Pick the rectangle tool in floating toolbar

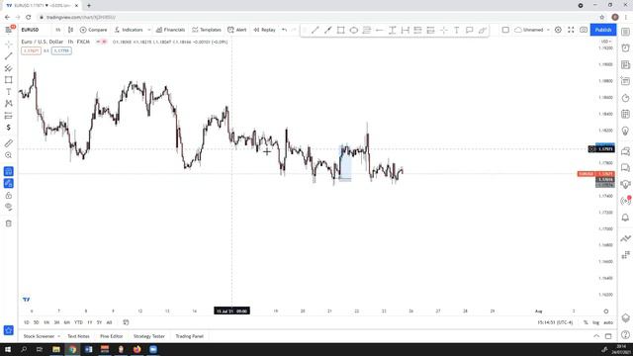340,30
